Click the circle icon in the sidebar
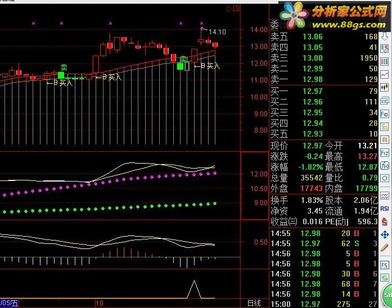 click(385, 178)
